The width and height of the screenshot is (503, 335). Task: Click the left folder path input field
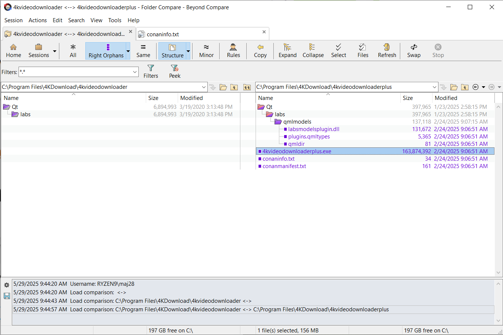point(101,87)
